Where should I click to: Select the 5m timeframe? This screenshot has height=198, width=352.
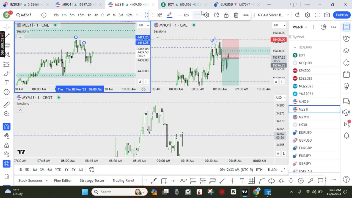click(x=72, y=15)
